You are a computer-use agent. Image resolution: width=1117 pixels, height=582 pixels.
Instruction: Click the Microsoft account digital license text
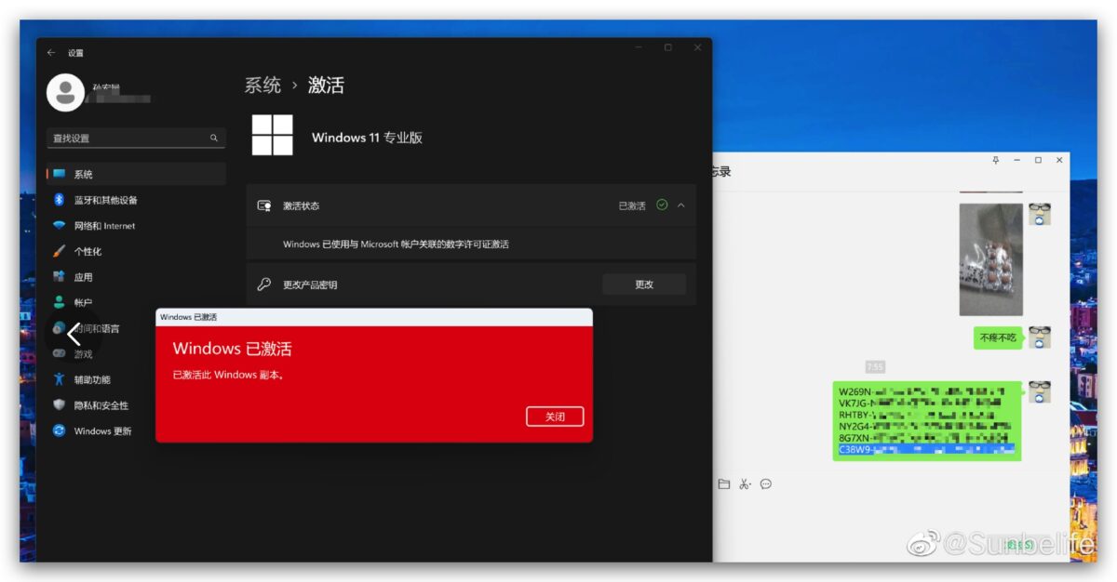pos(396,245)
